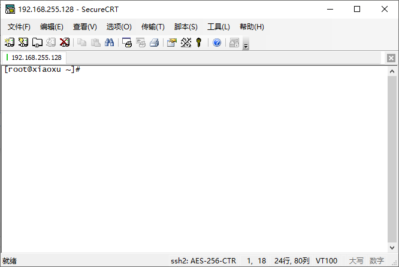This screenshot has width=399, height=267.
Task: Click VT100 emulation status entry
Action: (x=327, y=260)
